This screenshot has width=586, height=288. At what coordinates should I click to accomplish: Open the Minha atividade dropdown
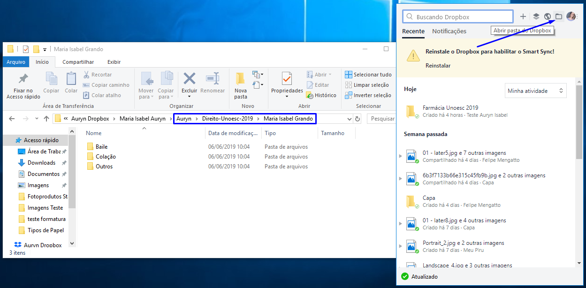[535, 91]
